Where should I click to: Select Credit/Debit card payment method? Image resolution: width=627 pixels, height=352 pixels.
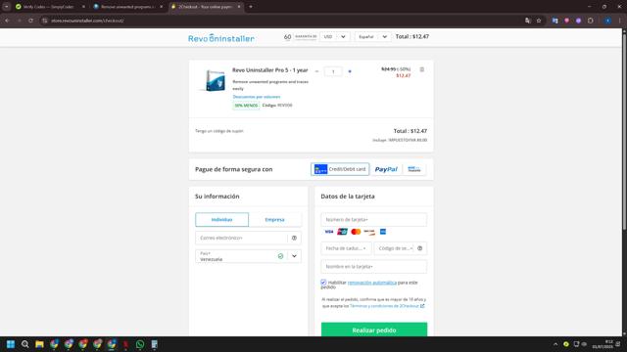[340, 169]
